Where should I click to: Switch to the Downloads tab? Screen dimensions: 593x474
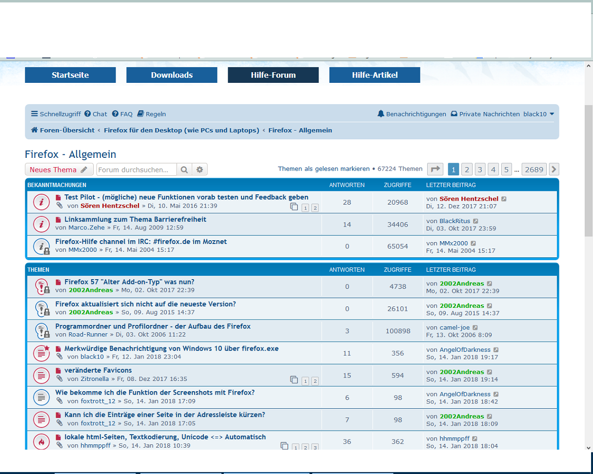coord(172,75)
